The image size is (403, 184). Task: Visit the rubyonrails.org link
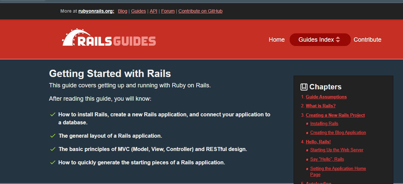tap(96, 11)
